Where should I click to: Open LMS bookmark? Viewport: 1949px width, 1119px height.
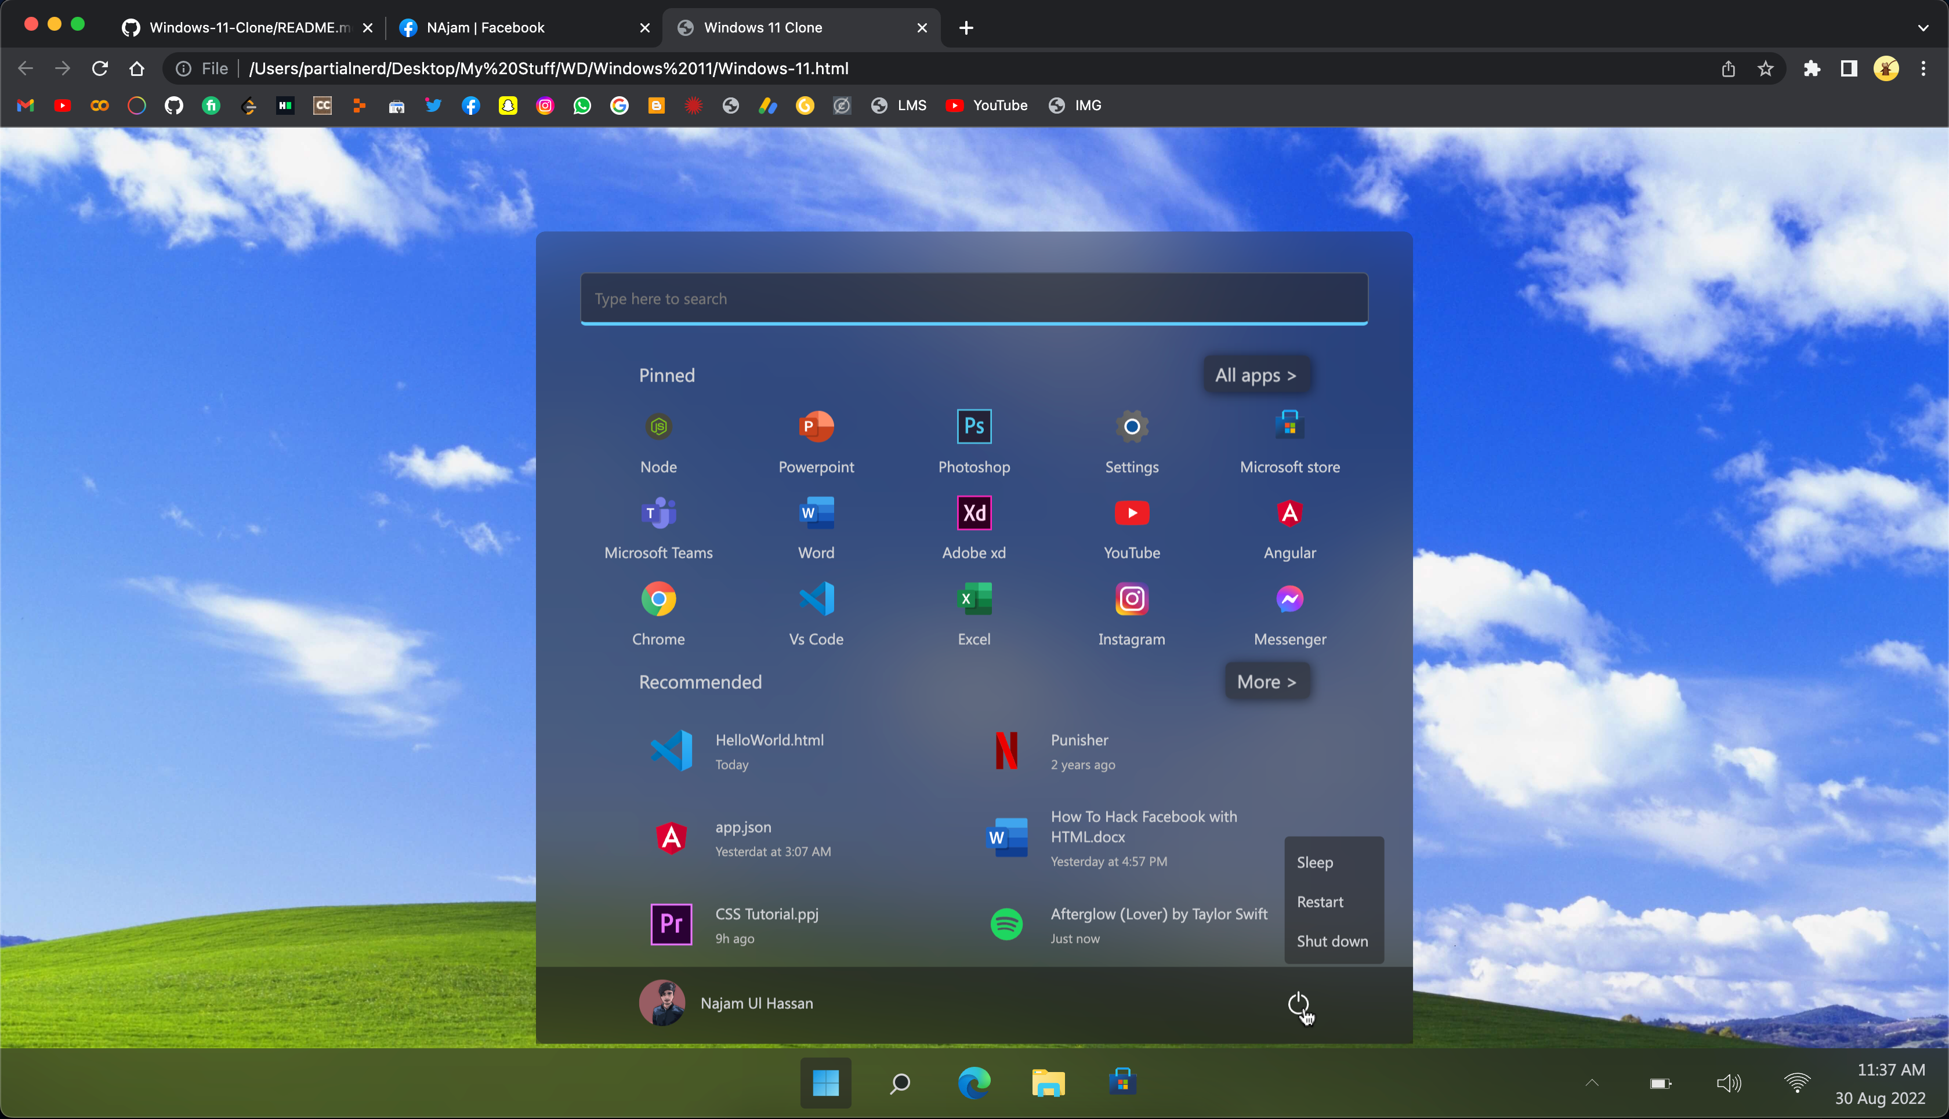(x=898, y=106)
